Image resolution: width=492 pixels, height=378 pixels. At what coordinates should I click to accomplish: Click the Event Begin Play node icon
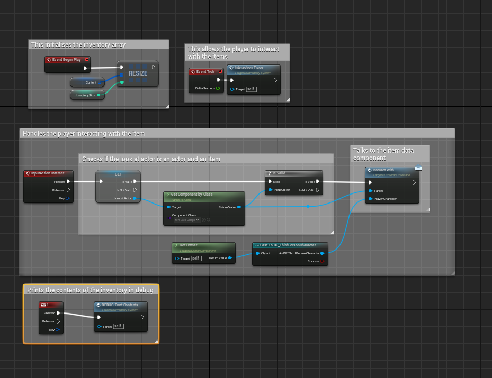pos(49,60)
